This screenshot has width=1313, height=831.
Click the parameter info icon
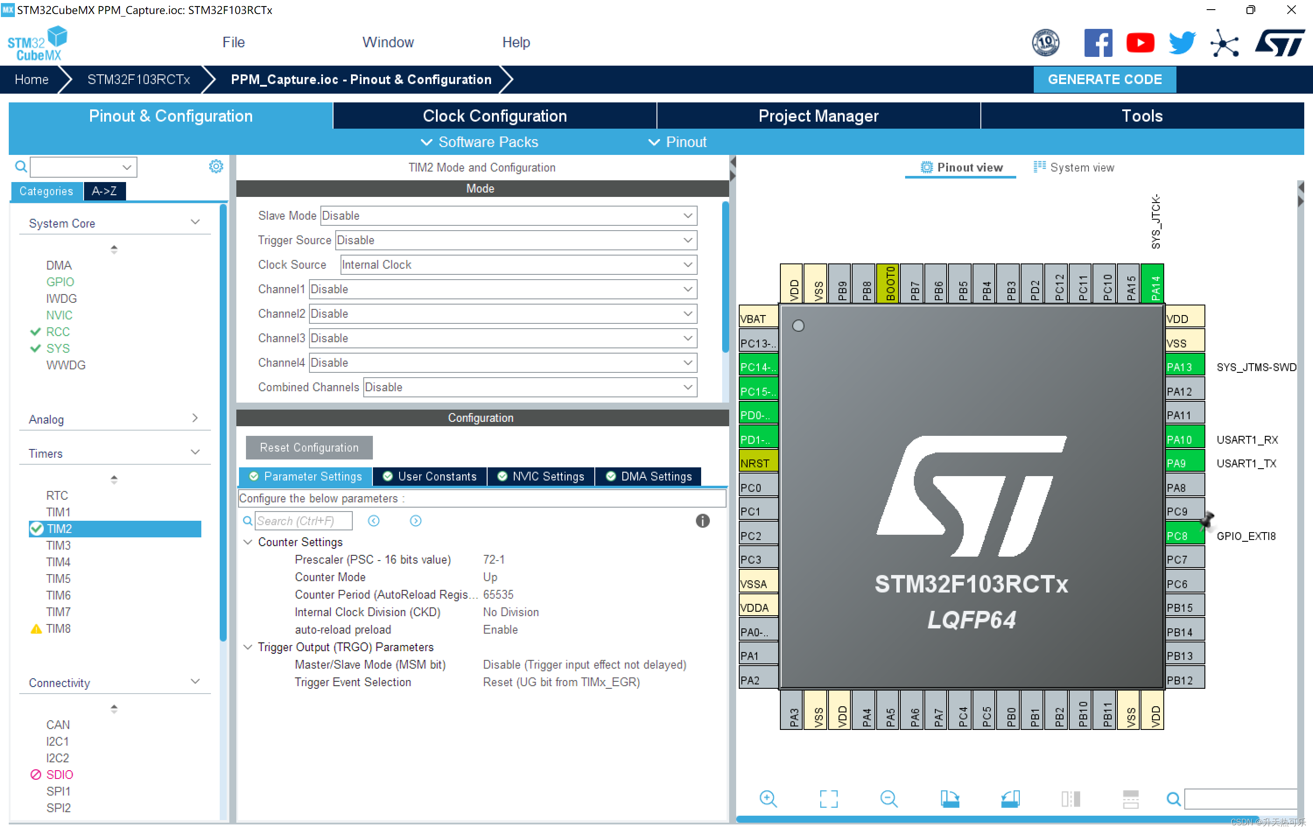(702, 521)
